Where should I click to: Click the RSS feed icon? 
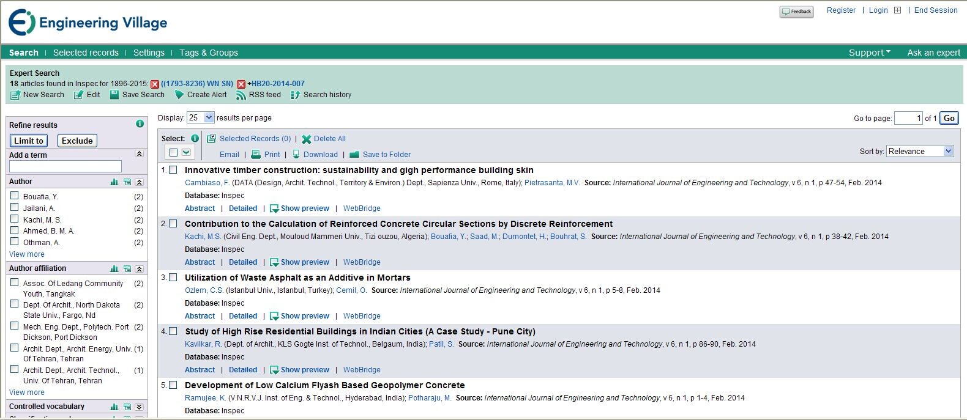pyautogui.click(x=241, y=95)
